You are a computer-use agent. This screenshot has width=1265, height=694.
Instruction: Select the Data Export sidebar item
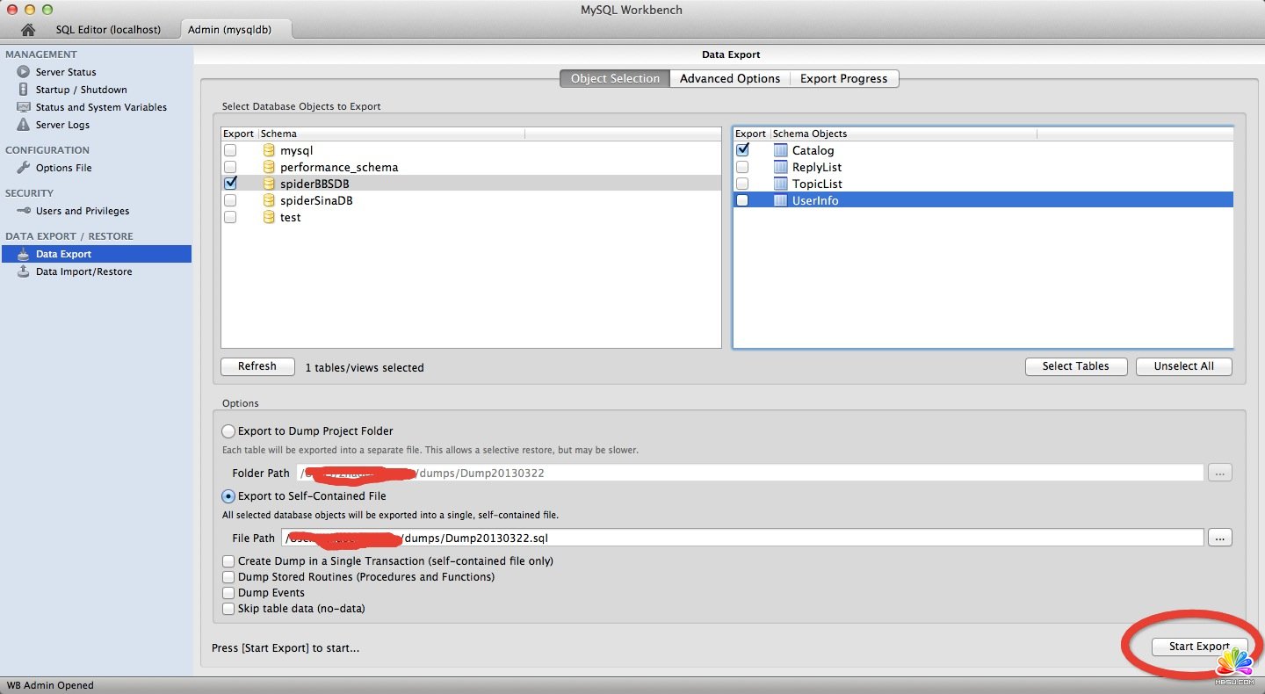(96, 254)
